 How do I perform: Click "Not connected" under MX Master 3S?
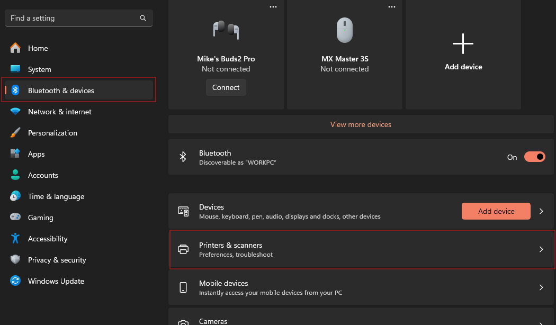pos(345,69)
